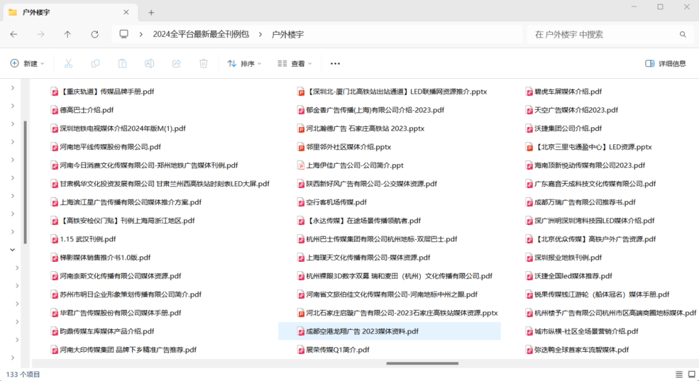The image size is (699, 381).
Task: Open the 排序 (Sort) dropdown
Action: pos(244,64)
